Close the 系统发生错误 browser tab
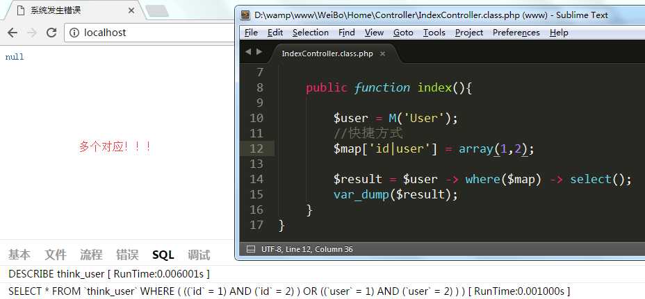This screenshot has height=299, width=645. pos(131,10)
